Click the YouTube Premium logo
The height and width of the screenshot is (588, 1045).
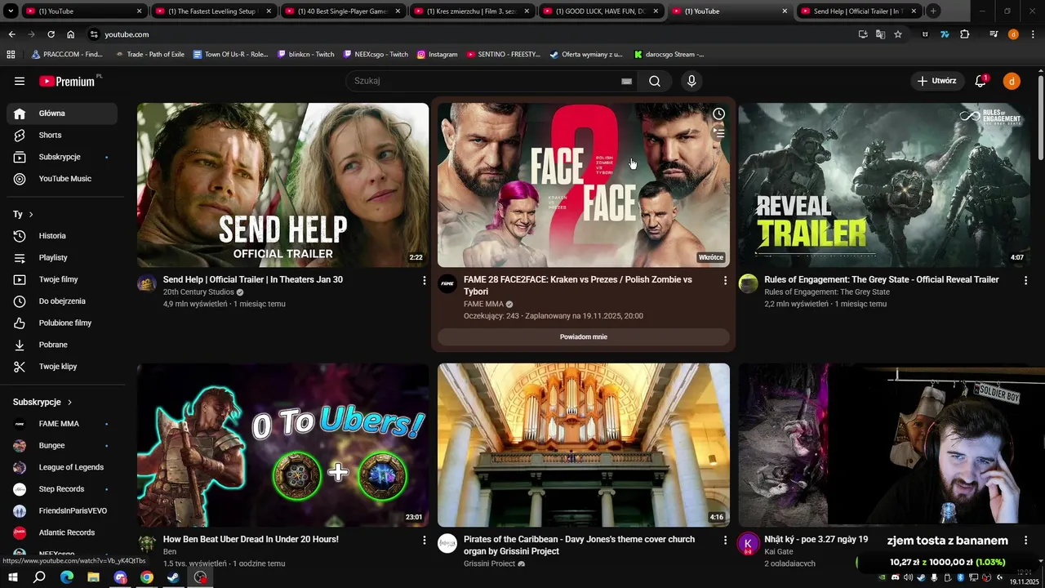click(69, 81)
